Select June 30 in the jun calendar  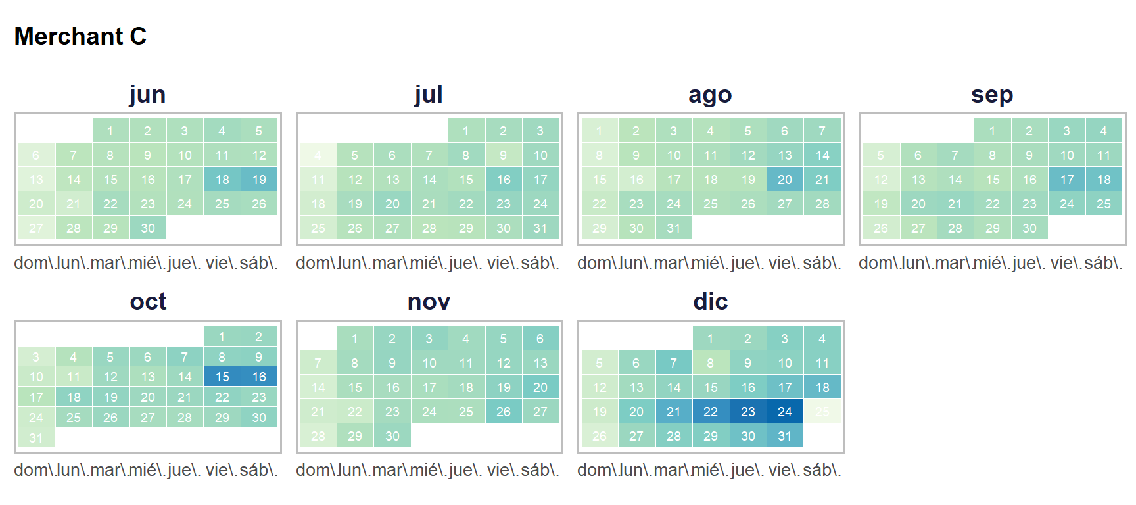[148, 228]
